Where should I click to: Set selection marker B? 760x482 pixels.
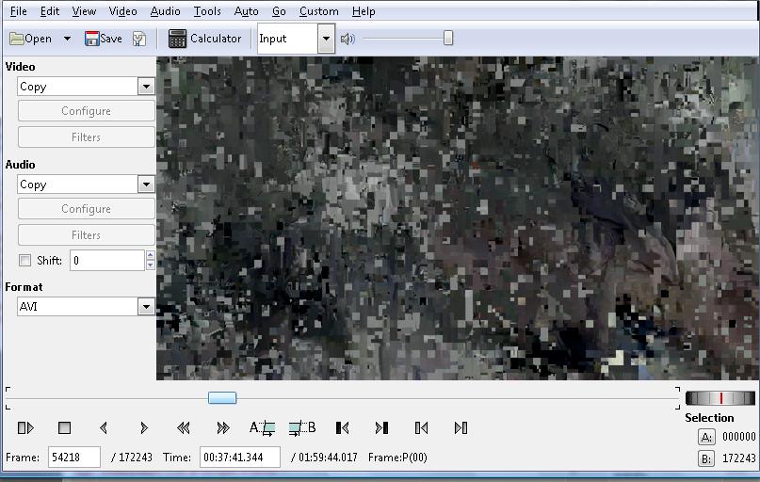point(302,427)
